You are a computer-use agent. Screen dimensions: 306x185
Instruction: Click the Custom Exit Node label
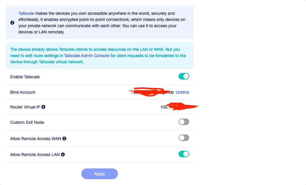(27, 122)
